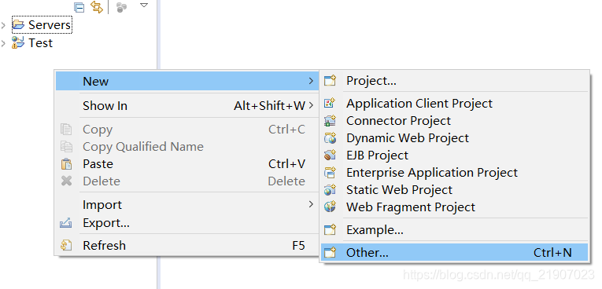Open the View Menu triangle dropdown

pos(144,5)
